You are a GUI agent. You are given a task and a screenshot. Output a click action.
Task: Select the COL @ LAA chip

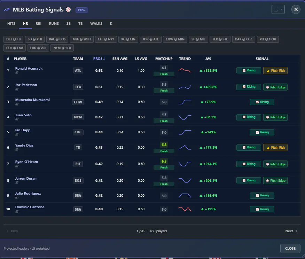pyautogui.click(x=15, y=48)
